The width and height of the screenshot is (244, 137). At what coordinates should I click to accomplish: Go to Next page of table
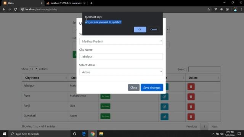214,127
